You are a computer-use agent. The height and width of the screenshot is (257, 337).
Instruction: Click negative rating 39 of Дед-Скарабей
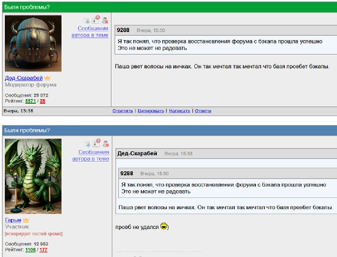[42, 101]
